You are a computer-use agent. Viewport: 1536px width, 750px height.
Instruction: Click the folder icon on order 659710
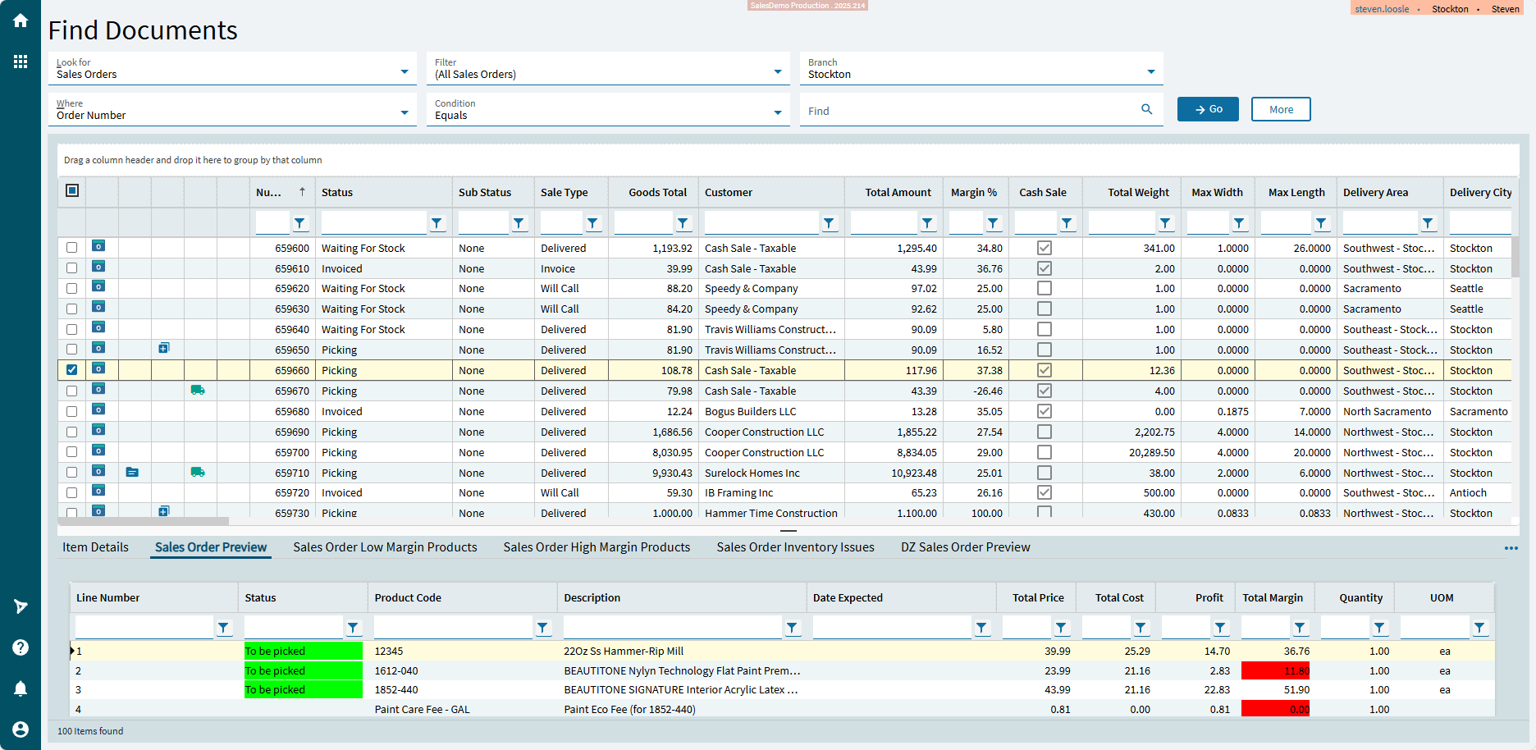coord(132,472)
